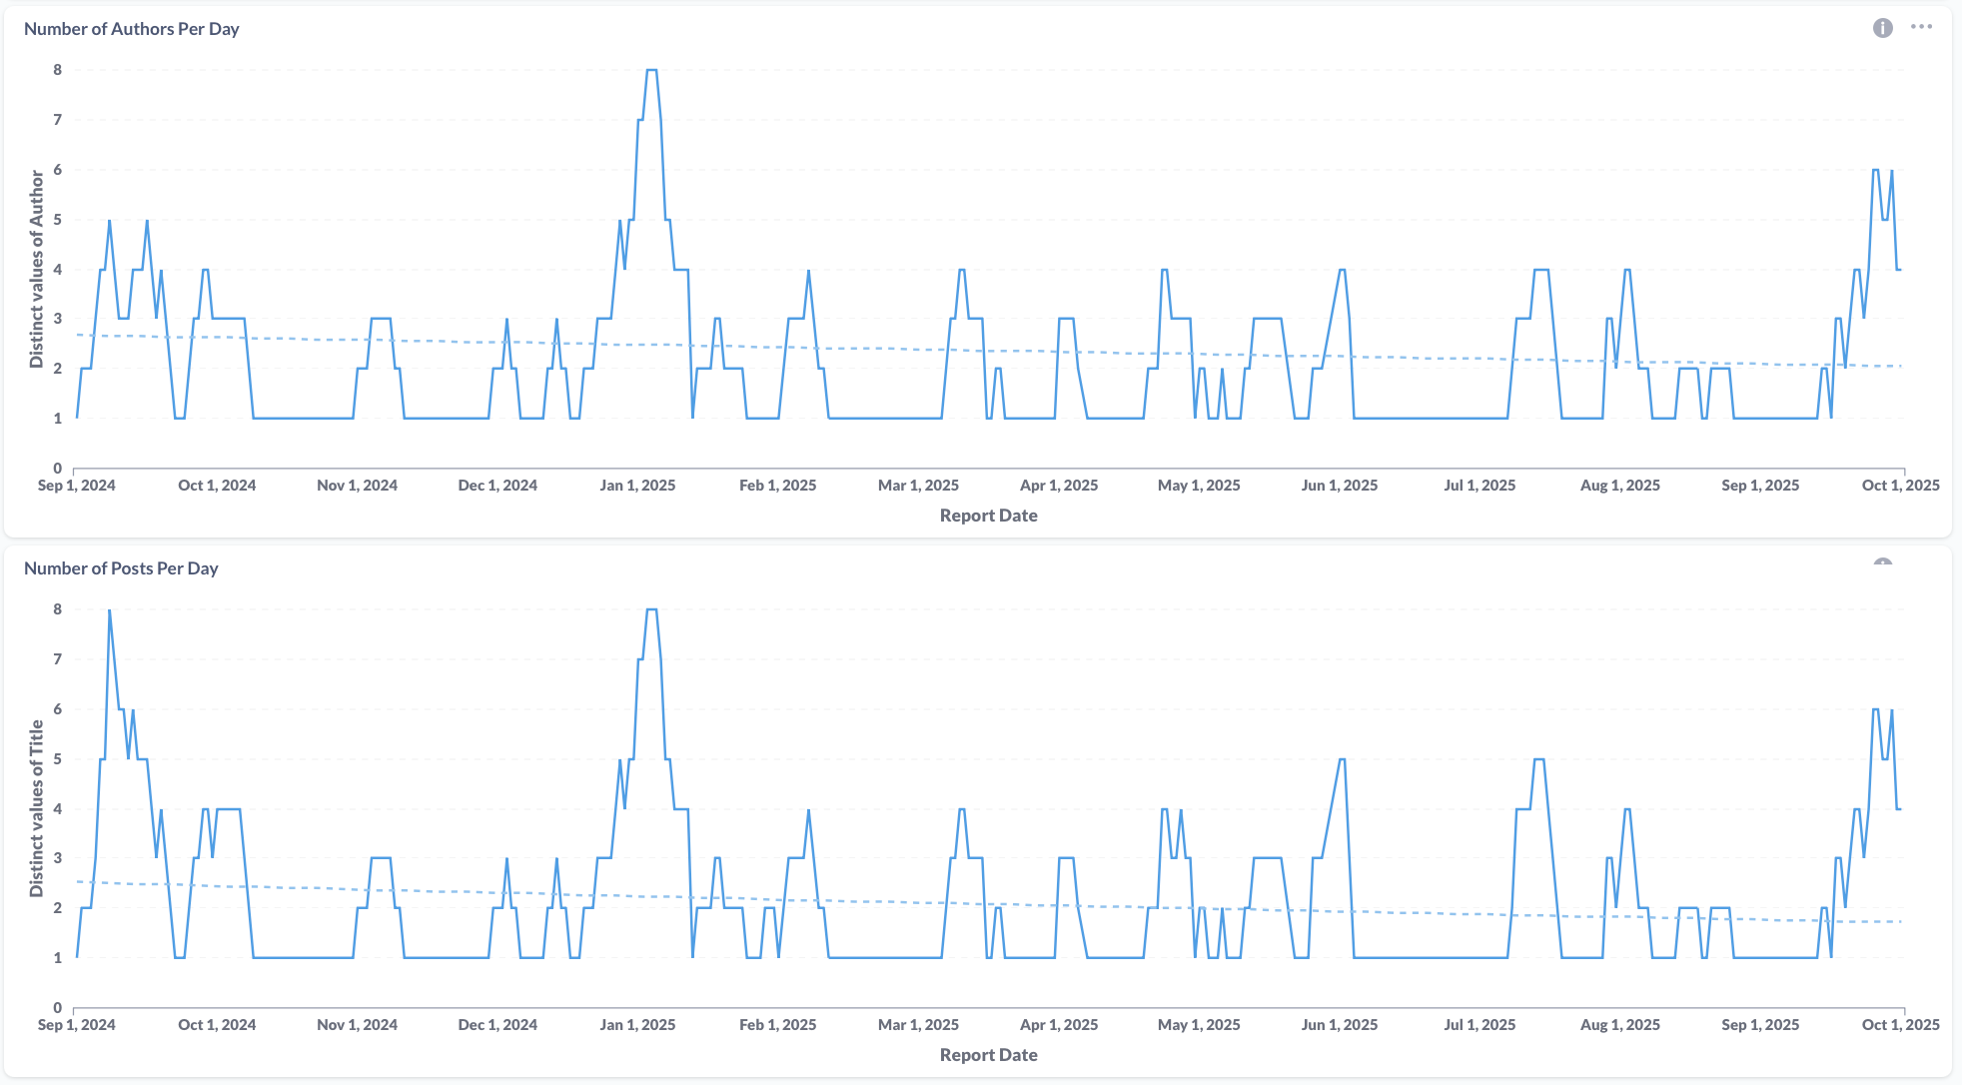The height and width of the screenshot is (1085, 1962).
Task: Click partially hidden info icon on Posts card
Action: (x=1882, y=562)
